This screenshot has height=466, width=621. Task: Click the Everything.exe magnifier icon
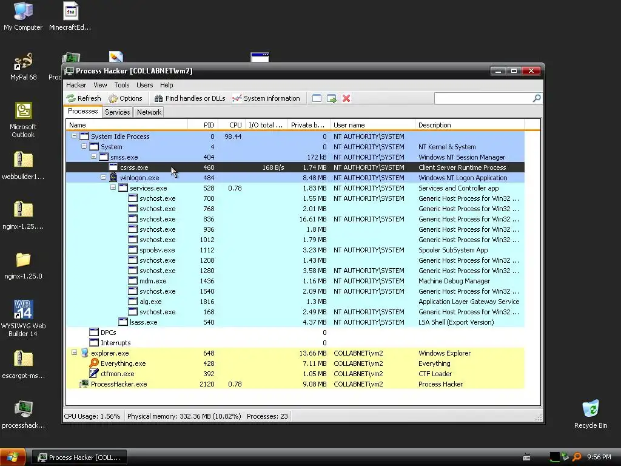tap(94, 363)
